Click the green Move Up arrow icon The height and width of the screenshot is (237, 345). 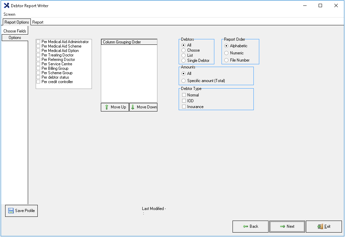coord(106,107)
